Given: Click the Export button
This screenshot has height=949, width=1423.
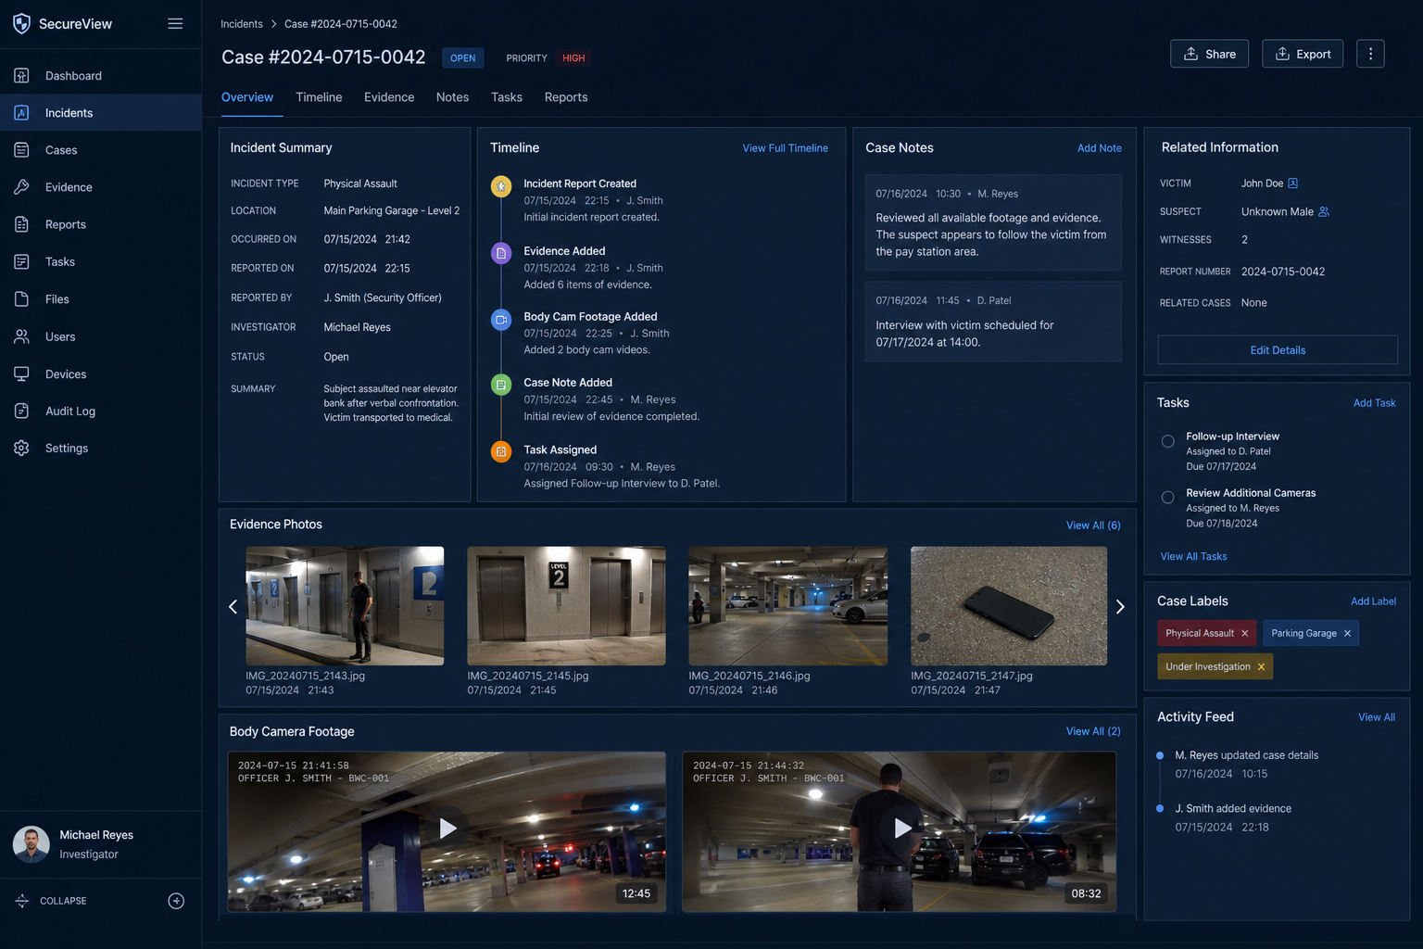Looking at the screenshot, I should (x=1303, y=54).
